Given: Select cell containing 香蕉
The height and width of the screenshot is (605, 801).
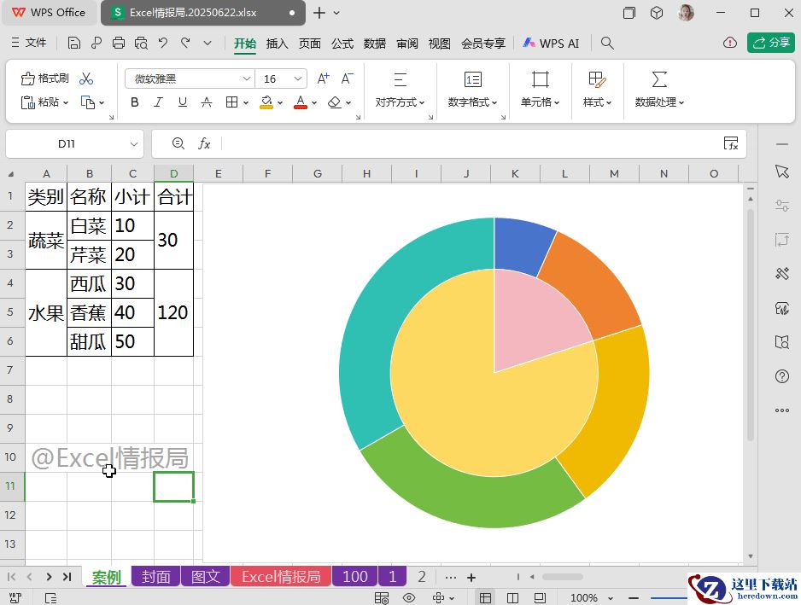Looking at the screenshot, I should [89, 312].
